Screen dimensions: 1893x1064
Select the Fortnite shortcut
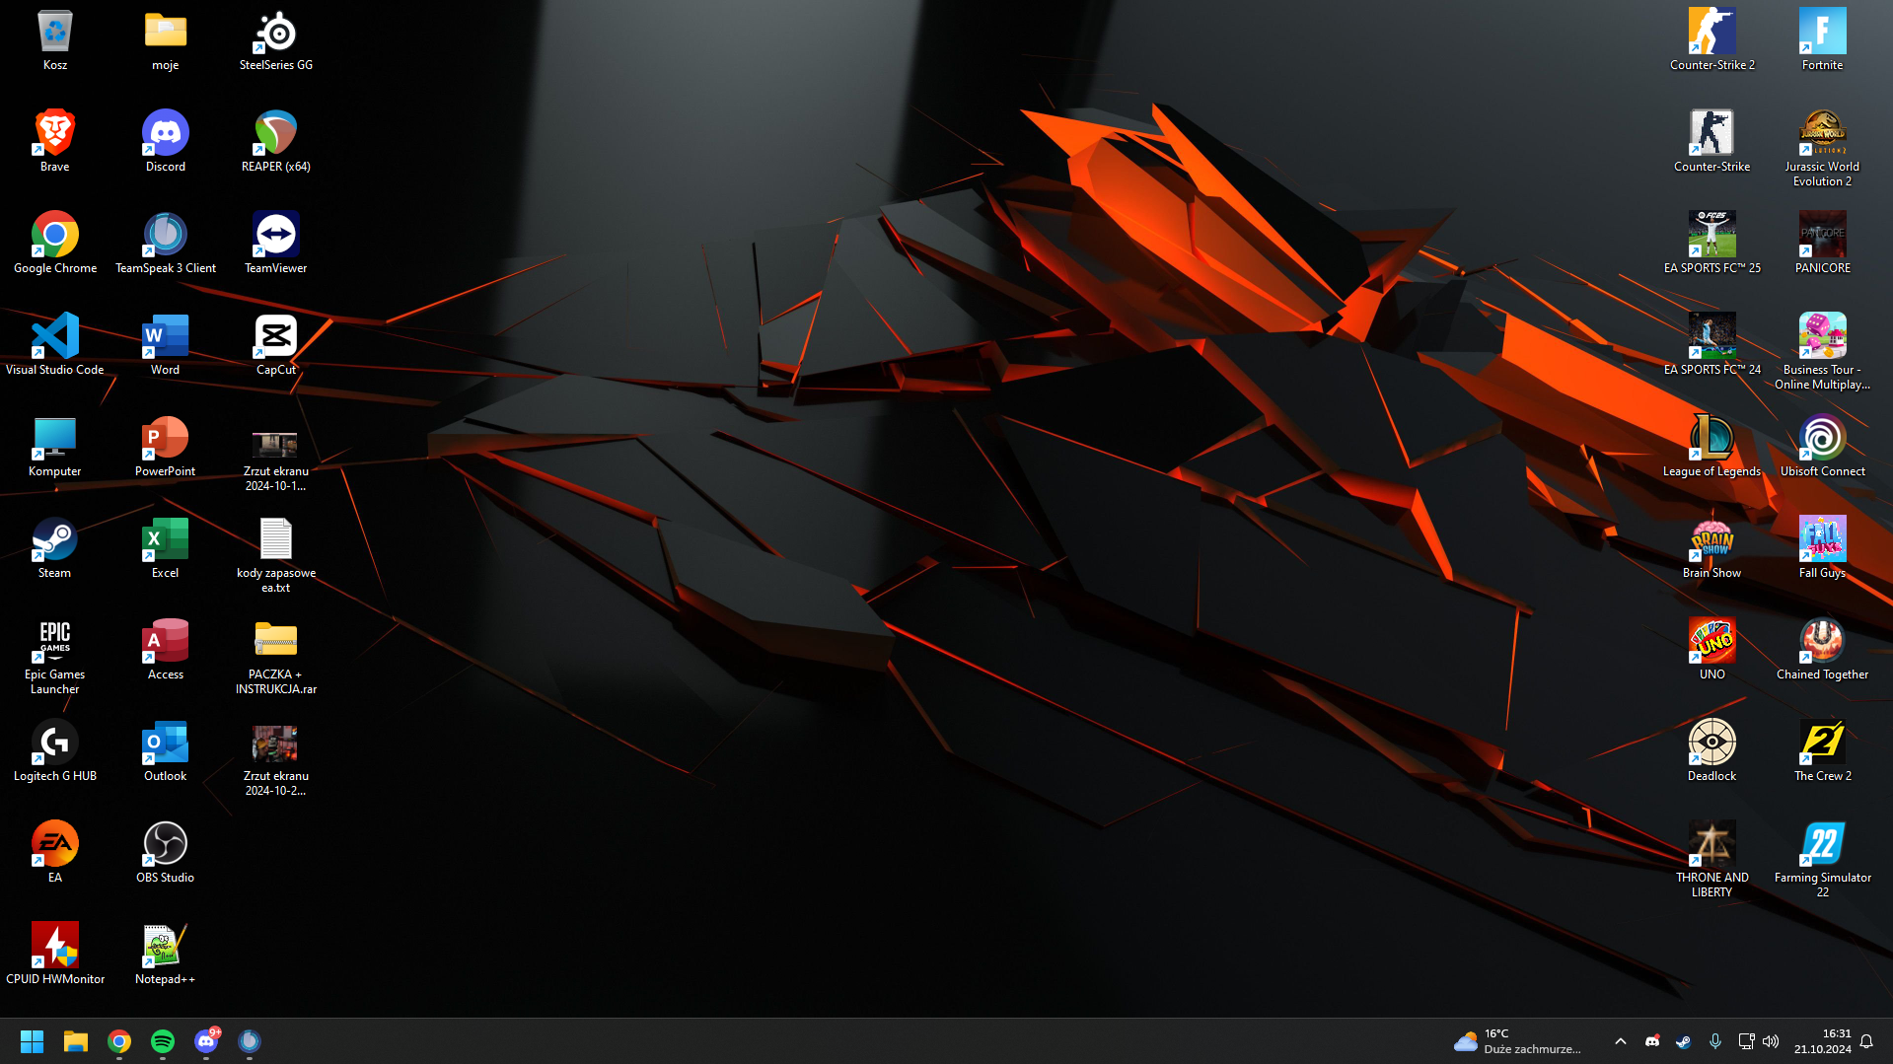[1823, 40]
